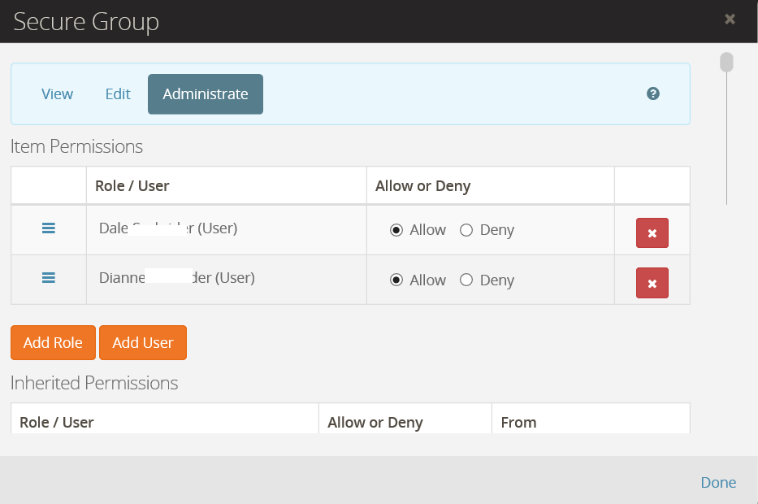Click the Done link

click(718, 482)
